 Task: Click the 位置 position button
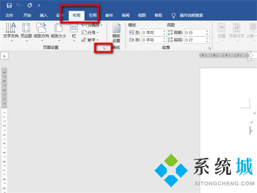(x=222, y=32)
